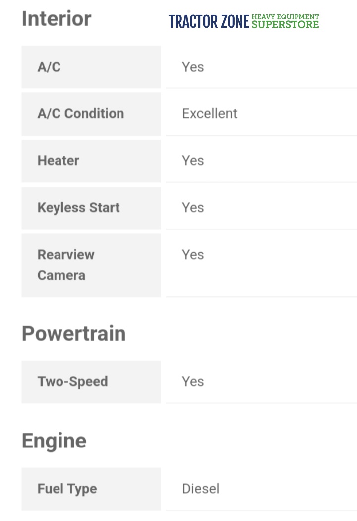Click the Yes value beside Two-Speed
Viewport: 357px width, 521px height.
[193, 382]
